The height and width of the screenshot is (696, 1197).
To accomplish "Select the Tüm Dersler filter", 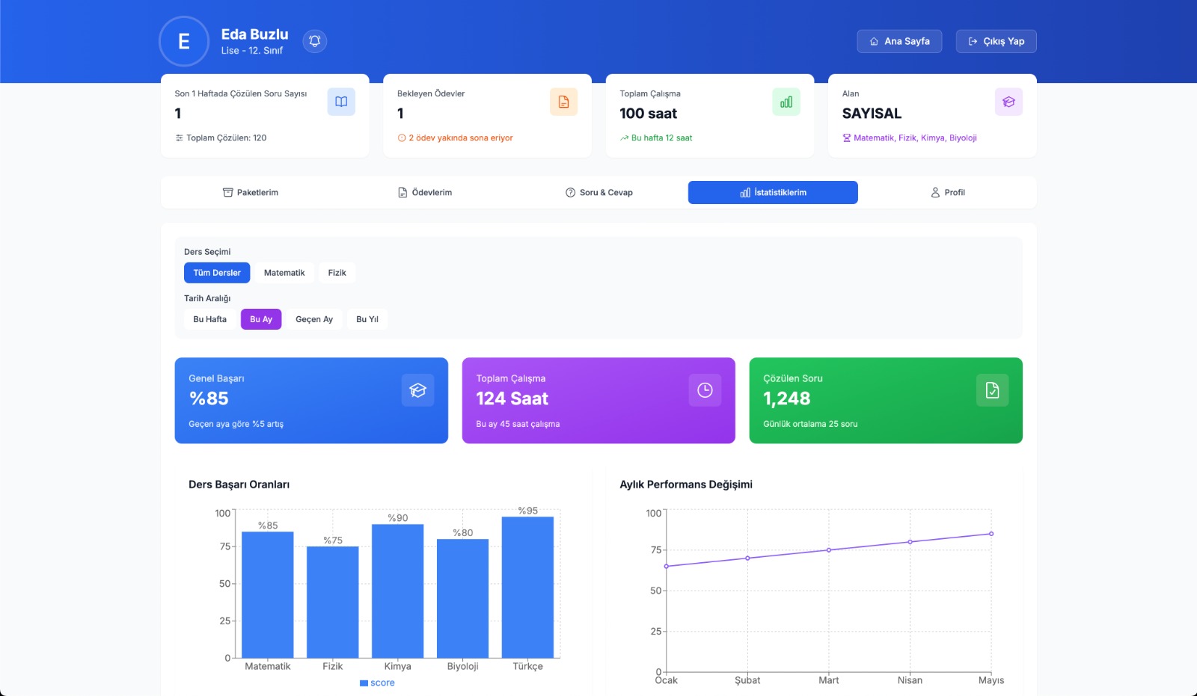I will (217, 273).
